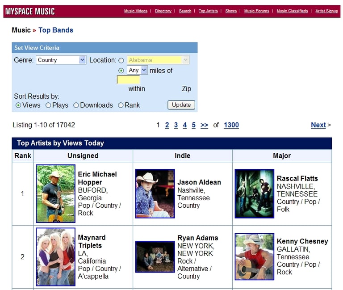The width and height of the screenshot is (343, 290).
Task: Focus the Zip code input field
Action: pos(129,80)
